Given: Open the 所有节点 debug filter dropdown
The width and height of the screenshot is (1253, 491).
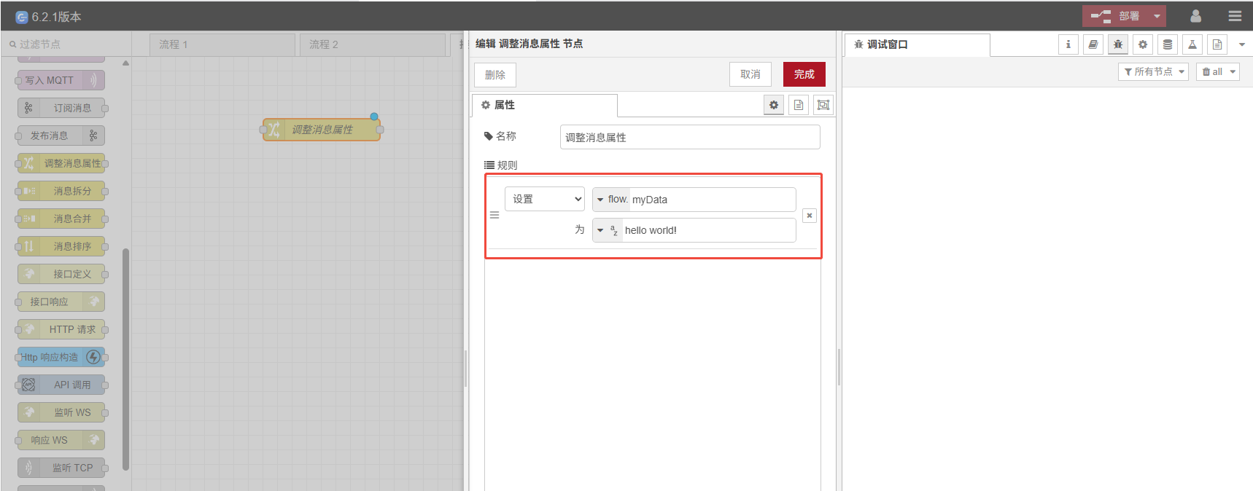Looking at the screenshot, I should pos(1153,71).
